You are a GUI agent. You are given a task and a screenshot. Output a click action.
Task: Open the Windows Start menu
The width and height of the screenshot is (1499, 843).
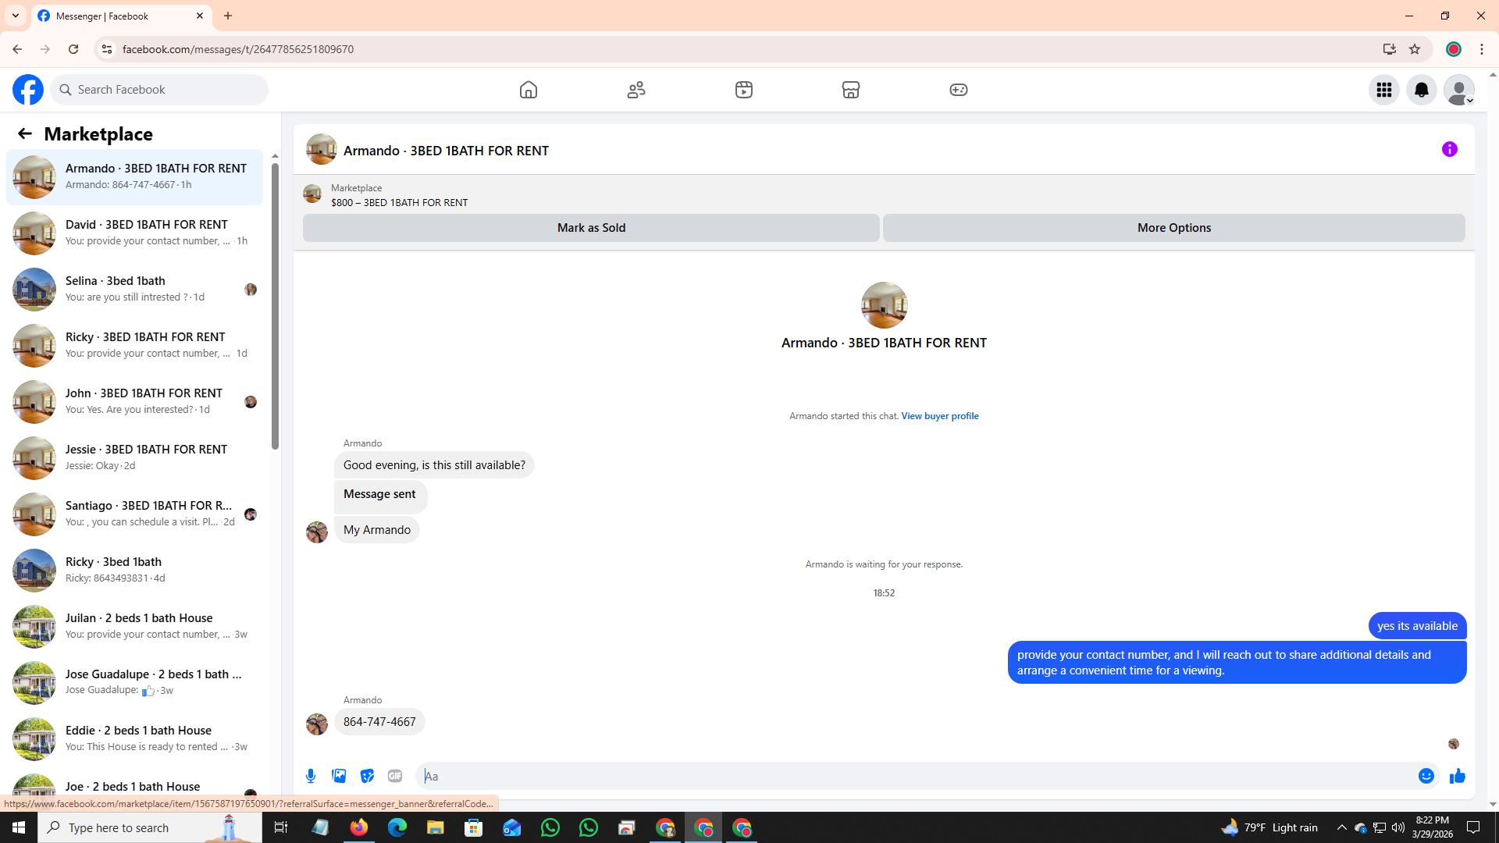[19, 827]
